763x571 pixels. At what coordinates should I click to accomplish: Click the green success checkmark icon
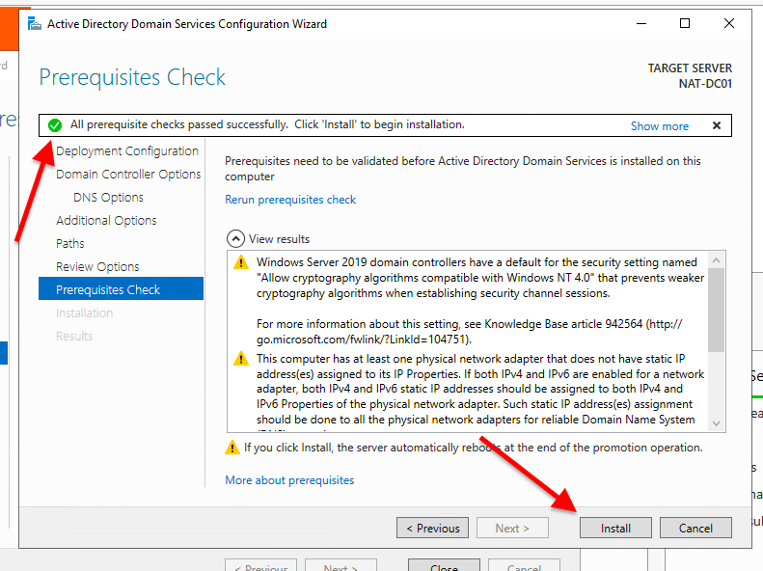(55, 125)
